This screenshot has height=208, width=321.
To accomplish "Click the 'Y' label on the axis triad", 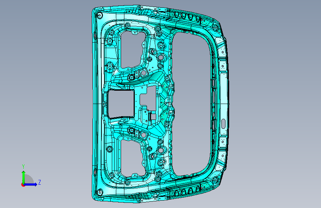I will pyautogui.click(x=23, y=167).
